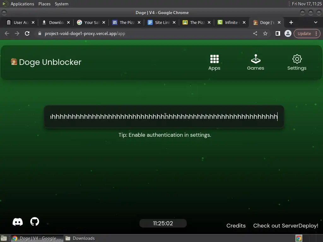Select the Doge V4 Chrome taskbar item

tap(37, 238)
